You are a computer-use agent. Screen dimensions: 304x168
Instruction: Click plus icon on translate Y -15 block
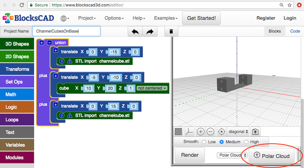pyautogui.click(x=55, y=50)
